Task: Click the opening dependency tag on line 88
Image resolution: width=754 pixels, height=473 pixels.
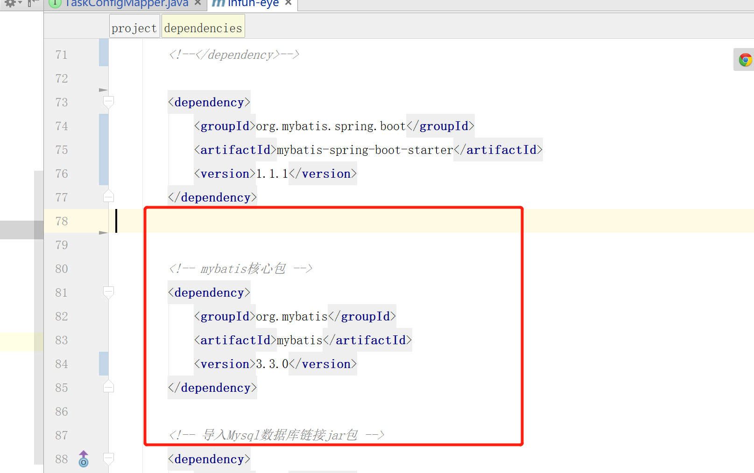Action: 209,459
